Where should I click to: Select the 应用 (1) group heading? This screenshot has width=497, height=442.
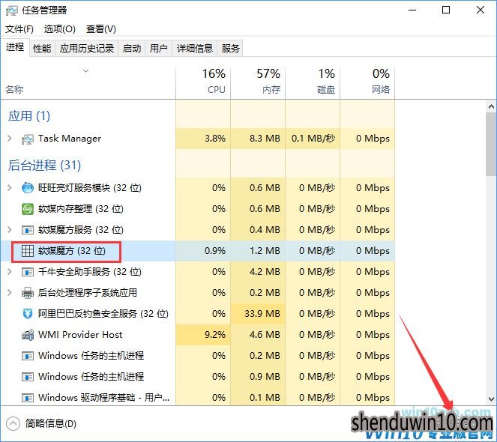29,116
